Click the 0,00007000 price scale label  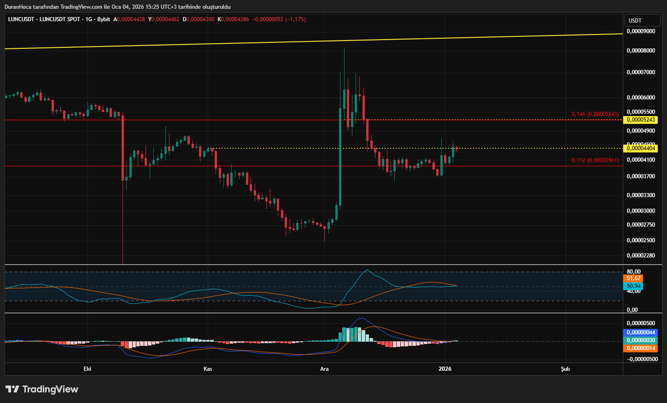coord(641,72)
